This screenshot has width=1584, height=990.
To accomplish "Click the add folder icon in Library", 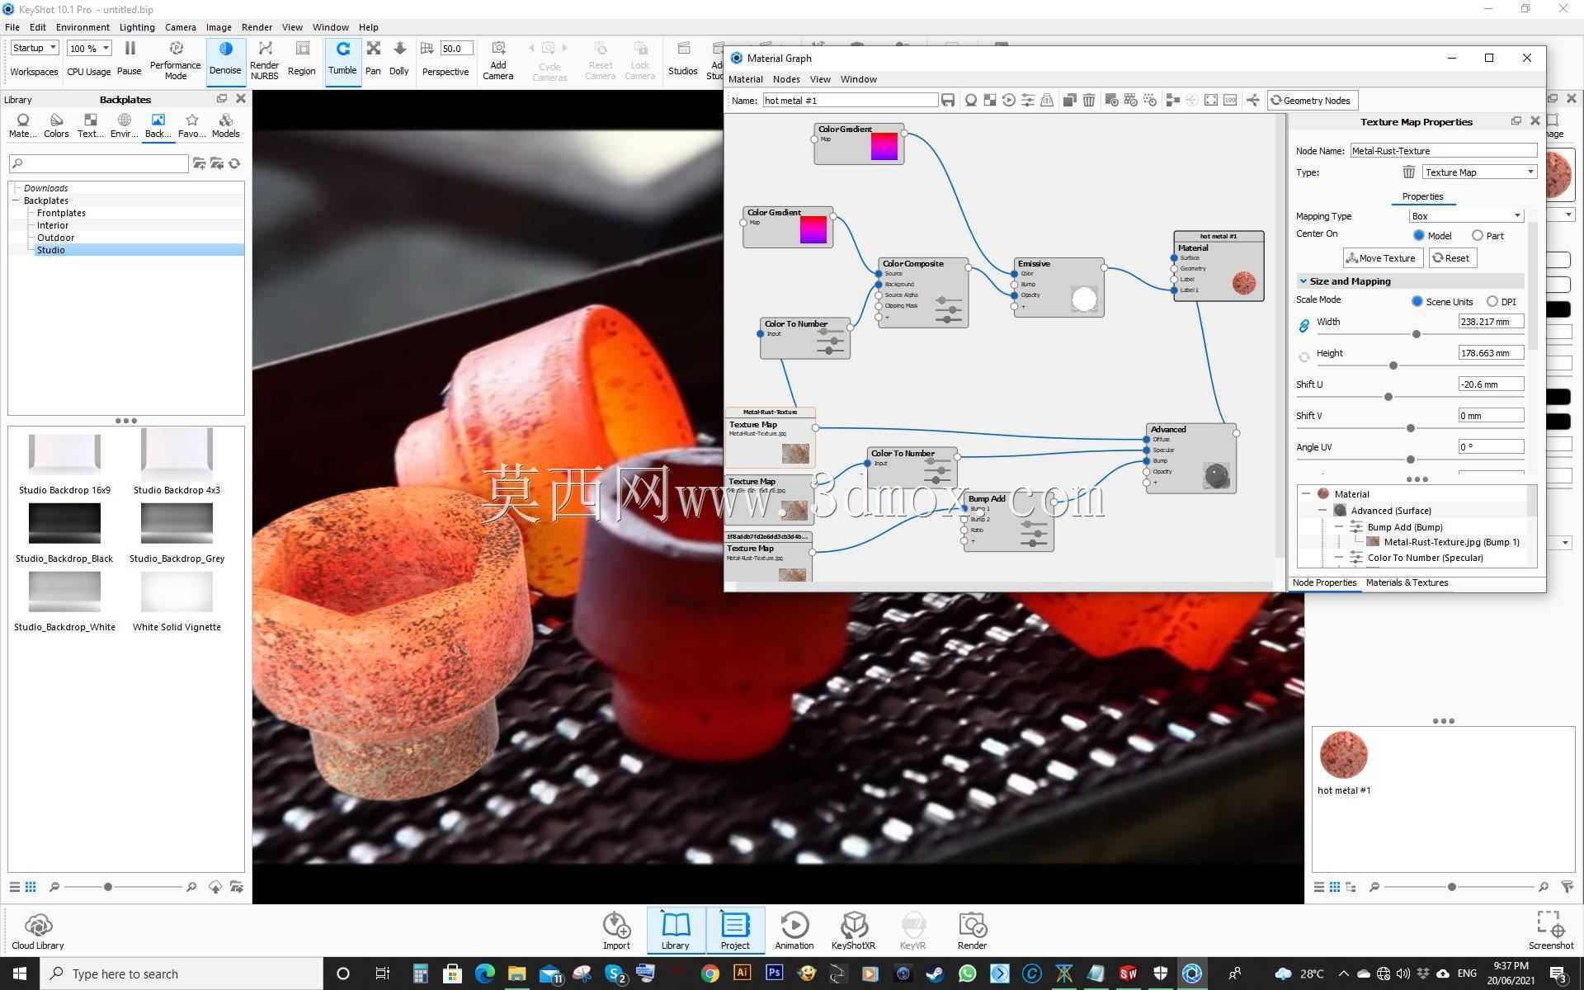I will [200, 163].
